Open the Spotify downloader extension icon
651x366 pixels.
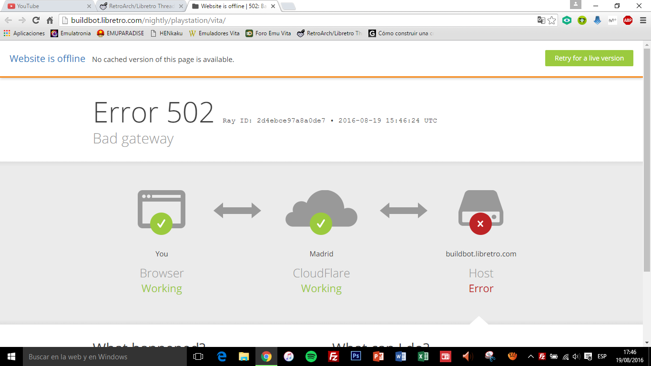coord(582,20)
